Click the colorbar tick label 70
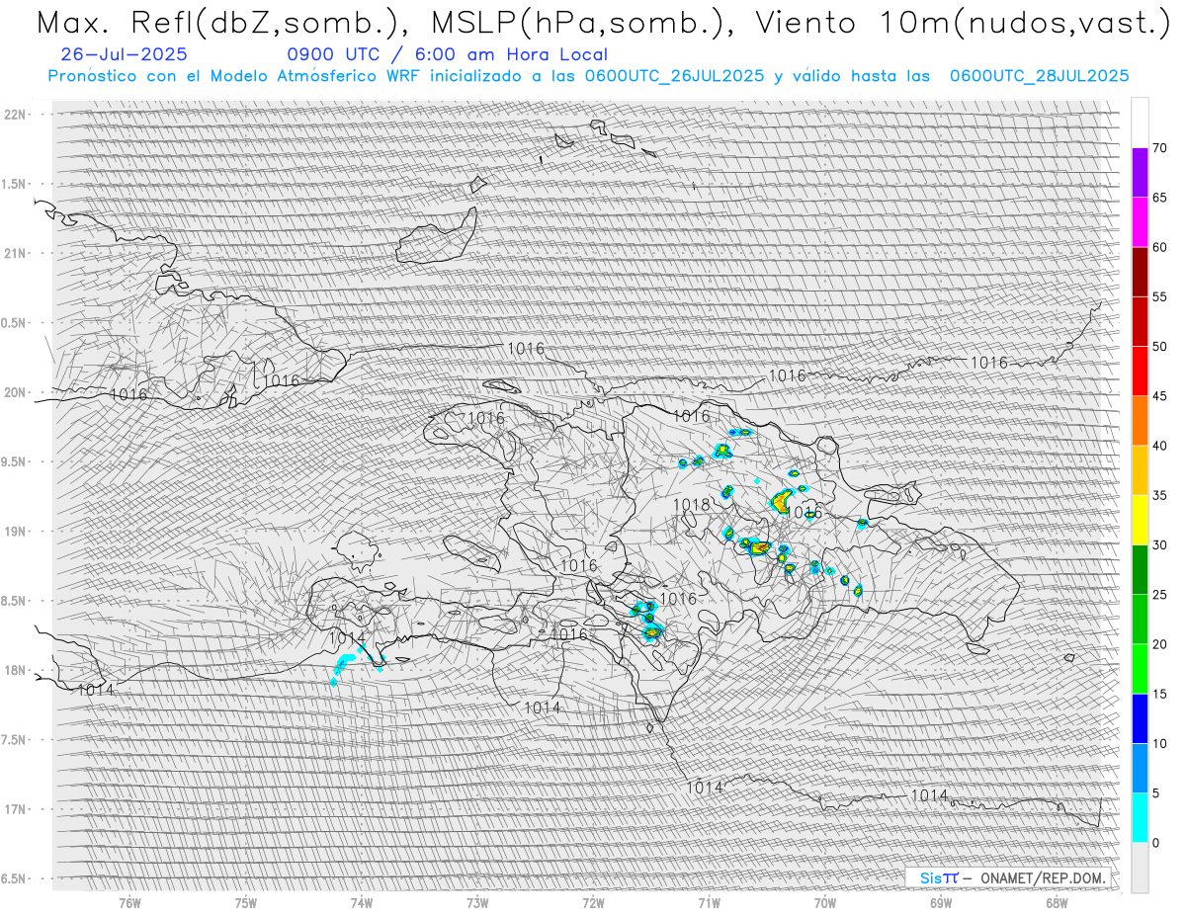 click(1159, 148)
